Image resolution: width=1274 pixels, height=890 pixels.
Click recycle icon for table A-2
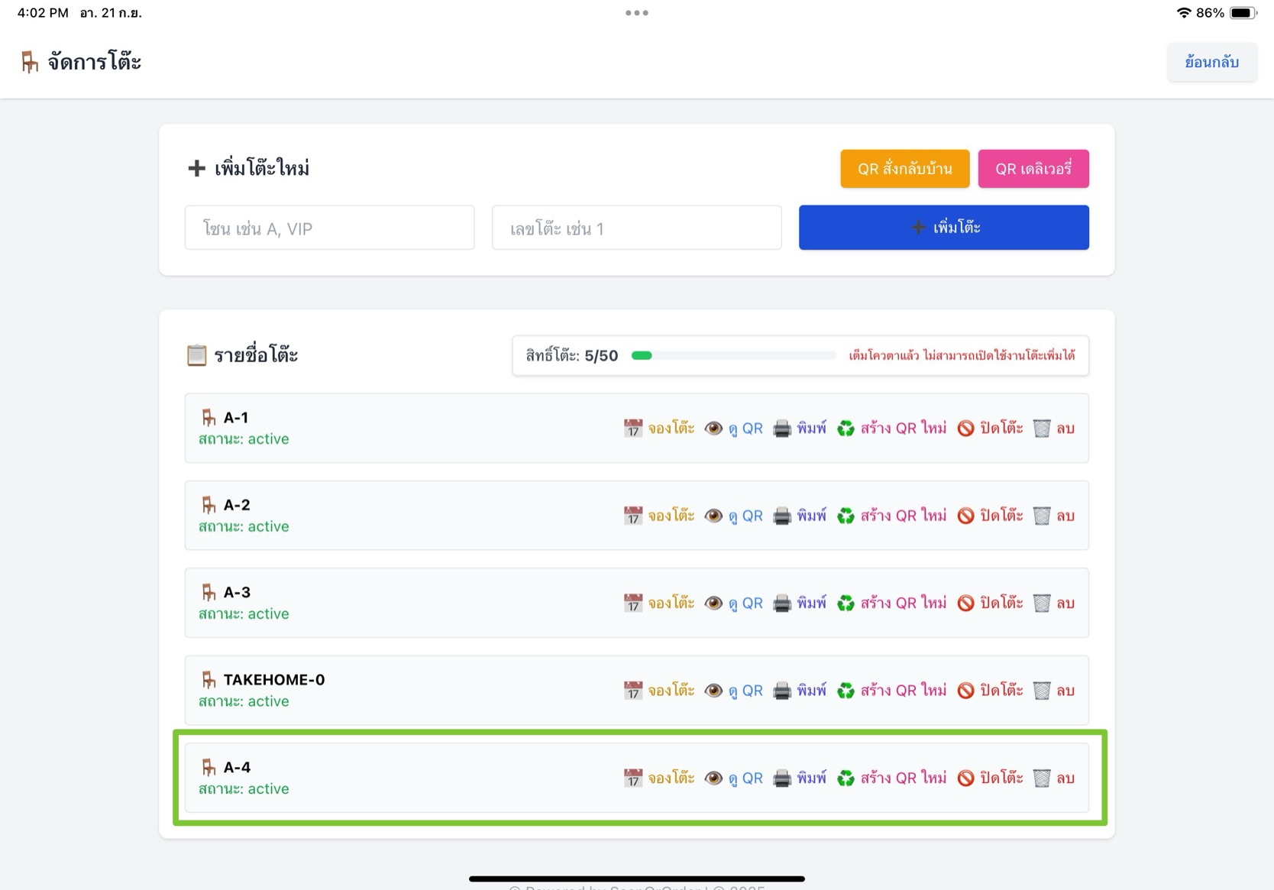coord(846,516)
